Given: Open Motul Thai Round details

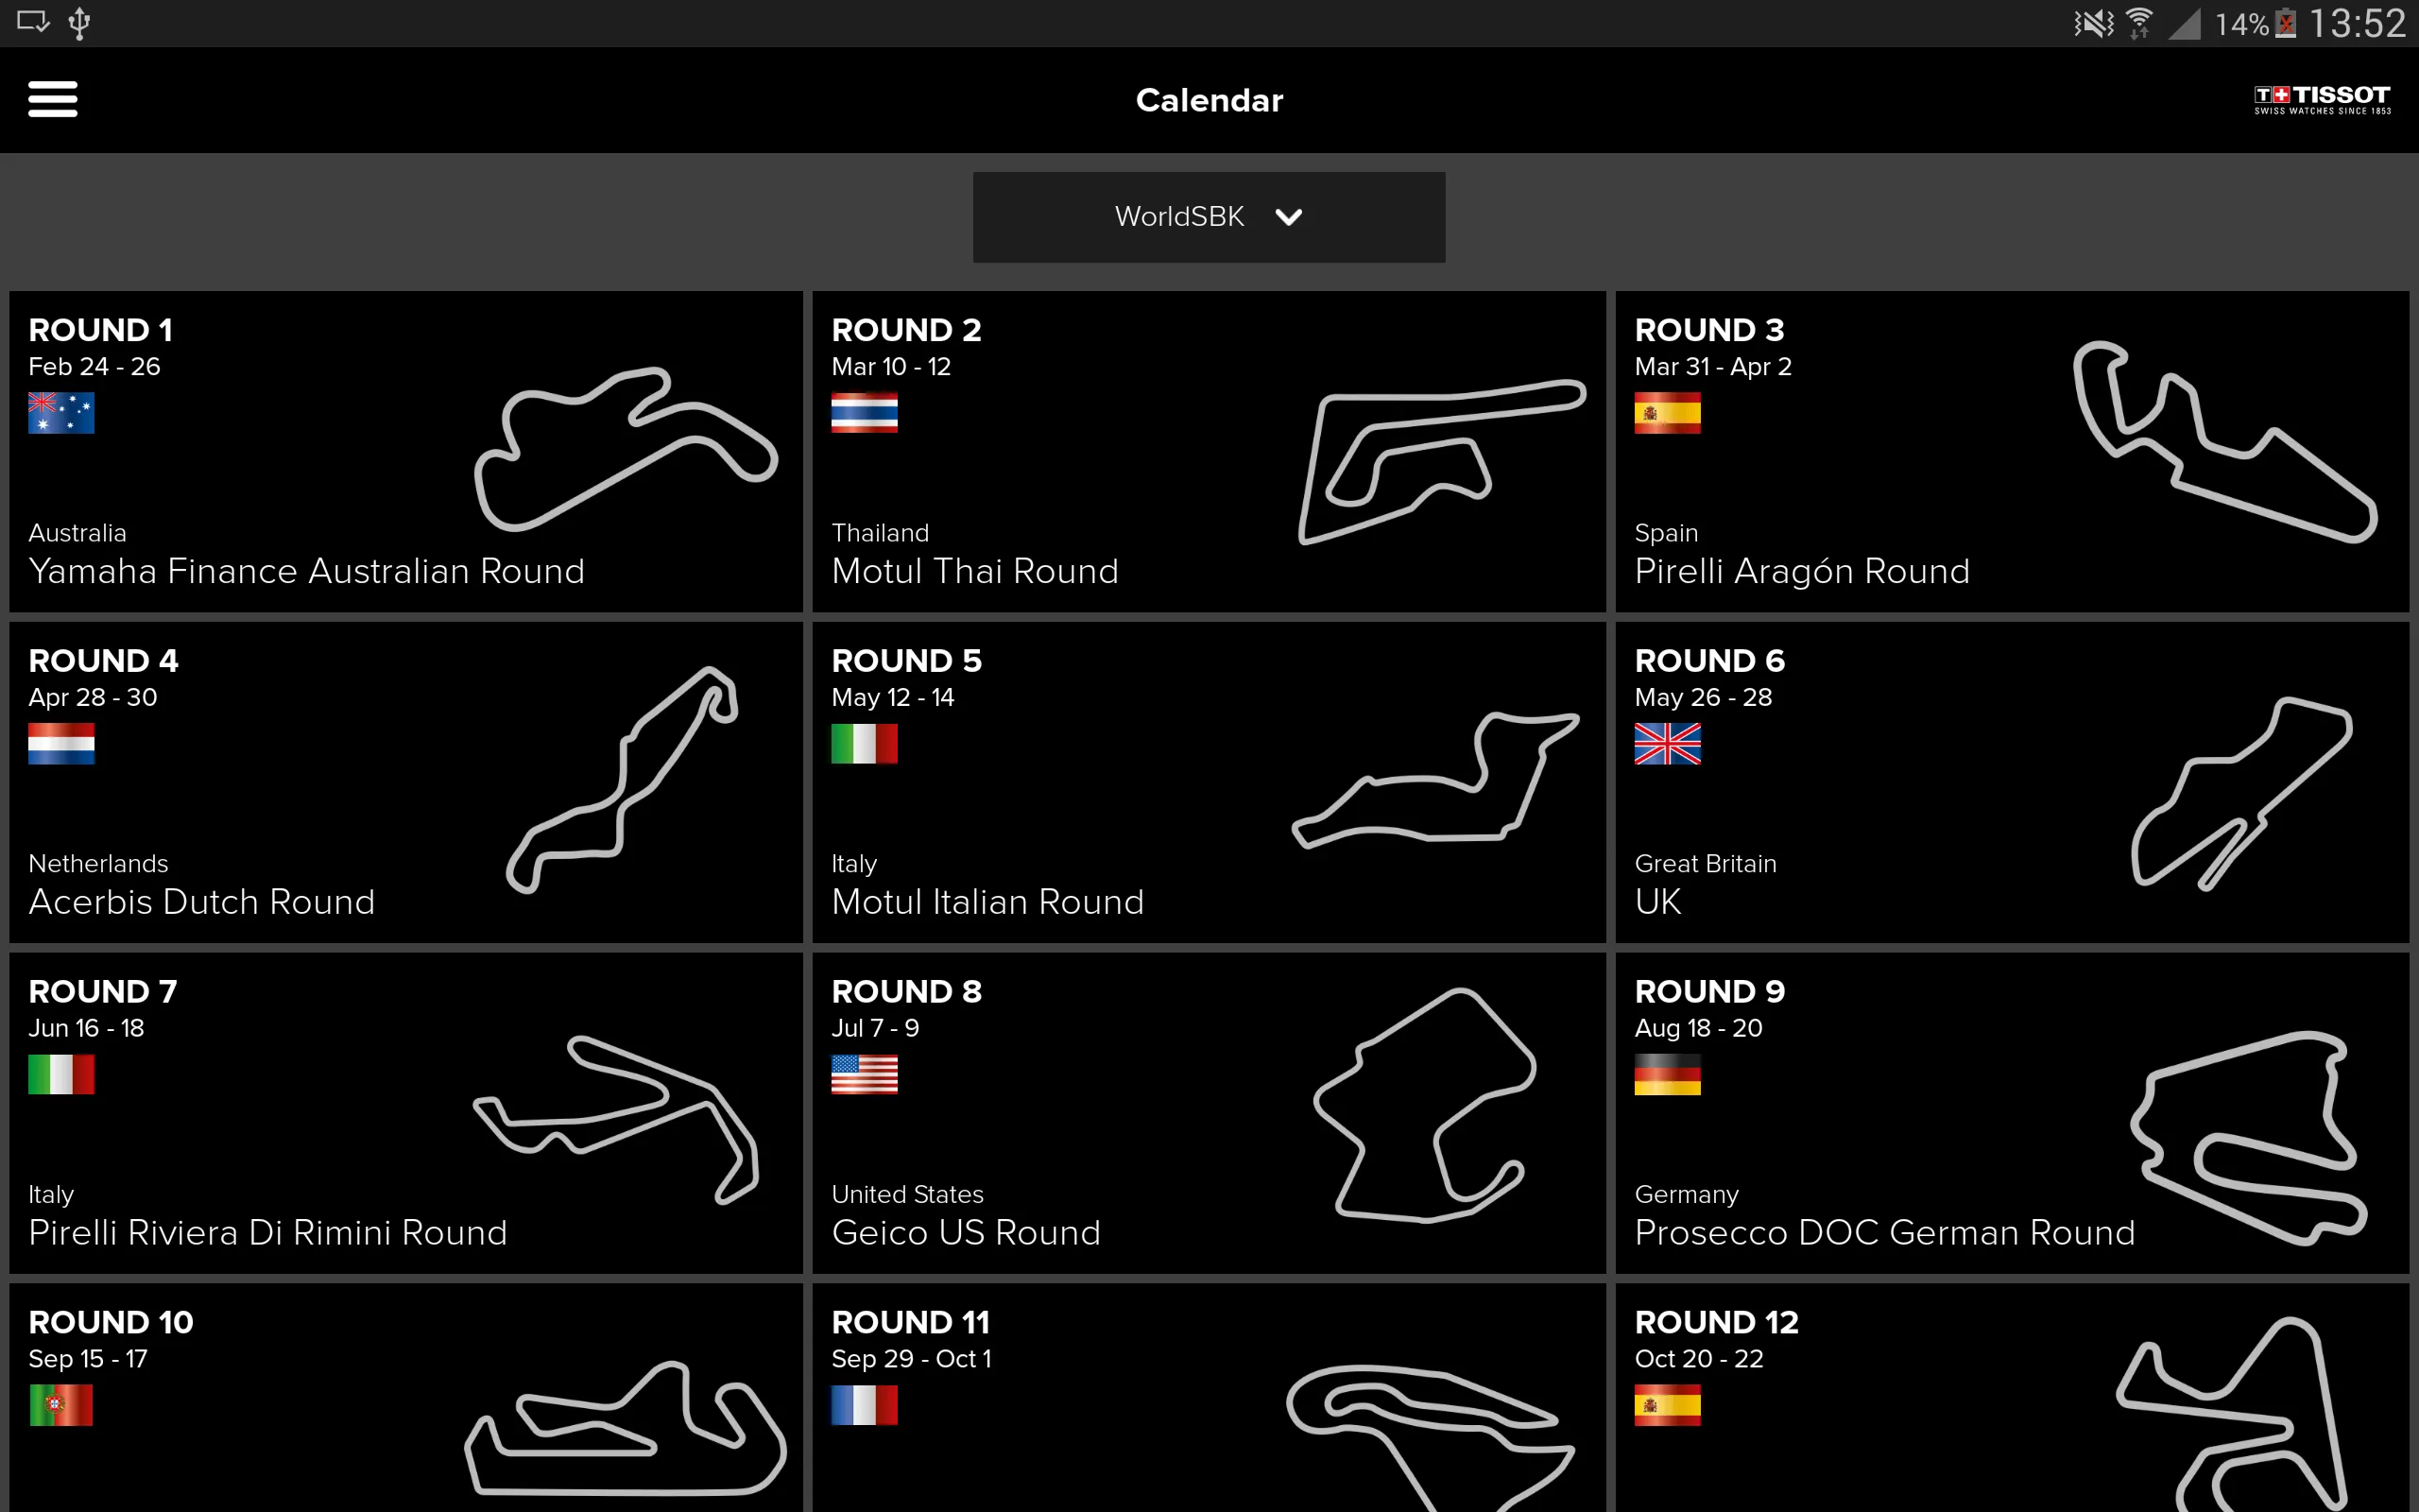Looking at the screenshot, I should 974,571.
